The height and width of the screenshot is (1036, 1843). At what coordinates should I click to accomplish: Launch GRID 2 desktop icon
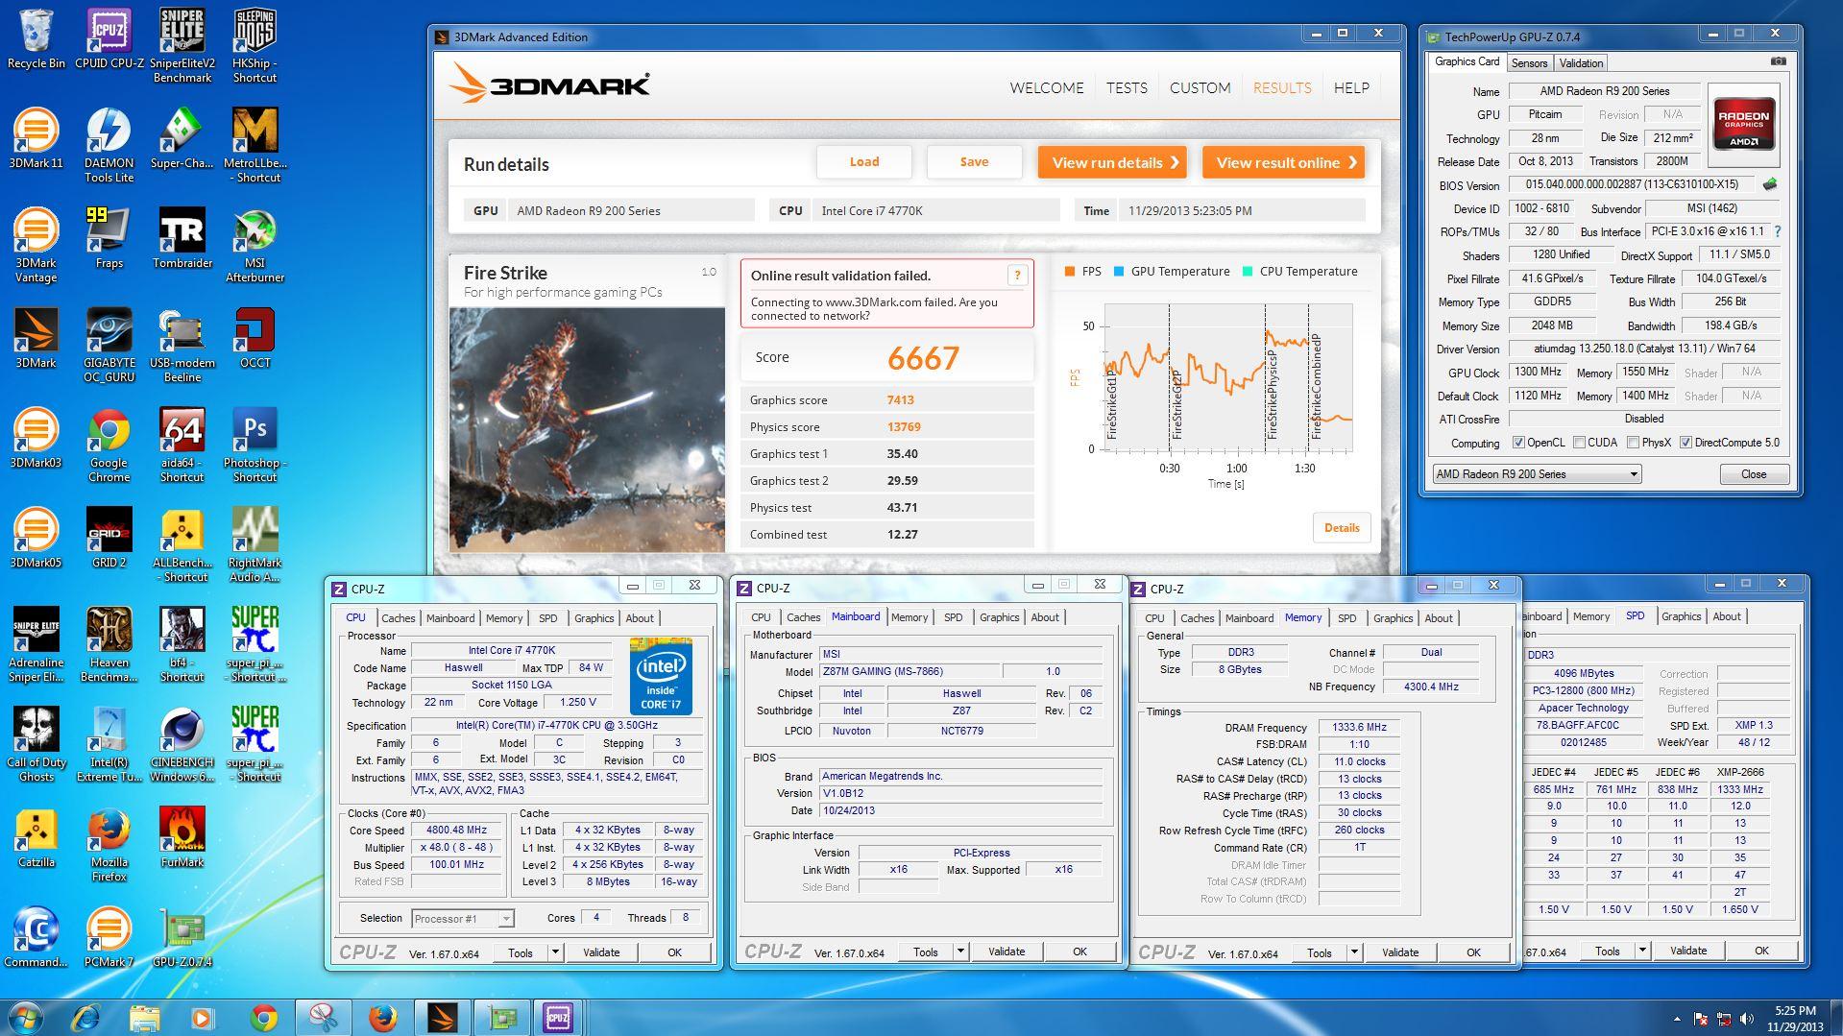[x=109, y=538]
